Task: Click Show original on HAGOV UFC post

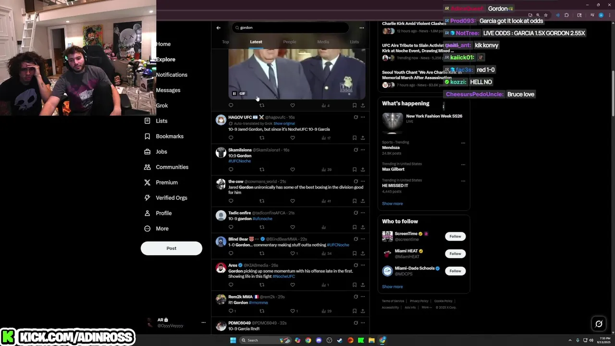Action: 284,124
